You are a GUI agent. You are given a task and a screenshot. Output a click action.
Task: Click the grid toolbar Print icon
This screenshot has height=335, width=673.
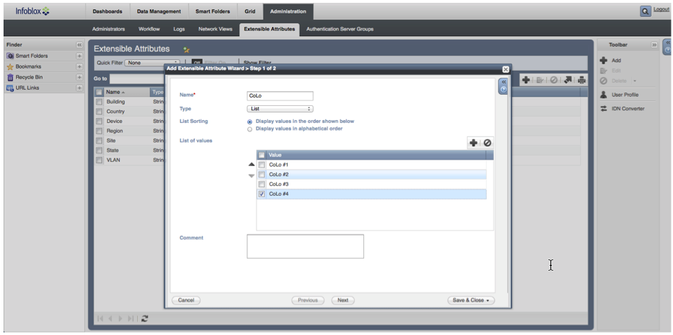point(582,80)
